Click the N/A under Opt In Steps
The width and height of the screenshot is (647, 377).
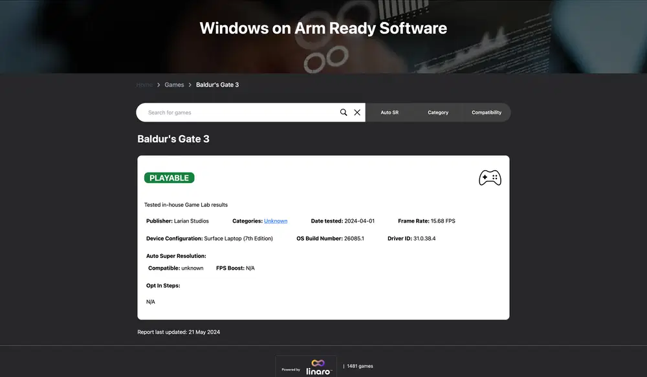point(151,302)
